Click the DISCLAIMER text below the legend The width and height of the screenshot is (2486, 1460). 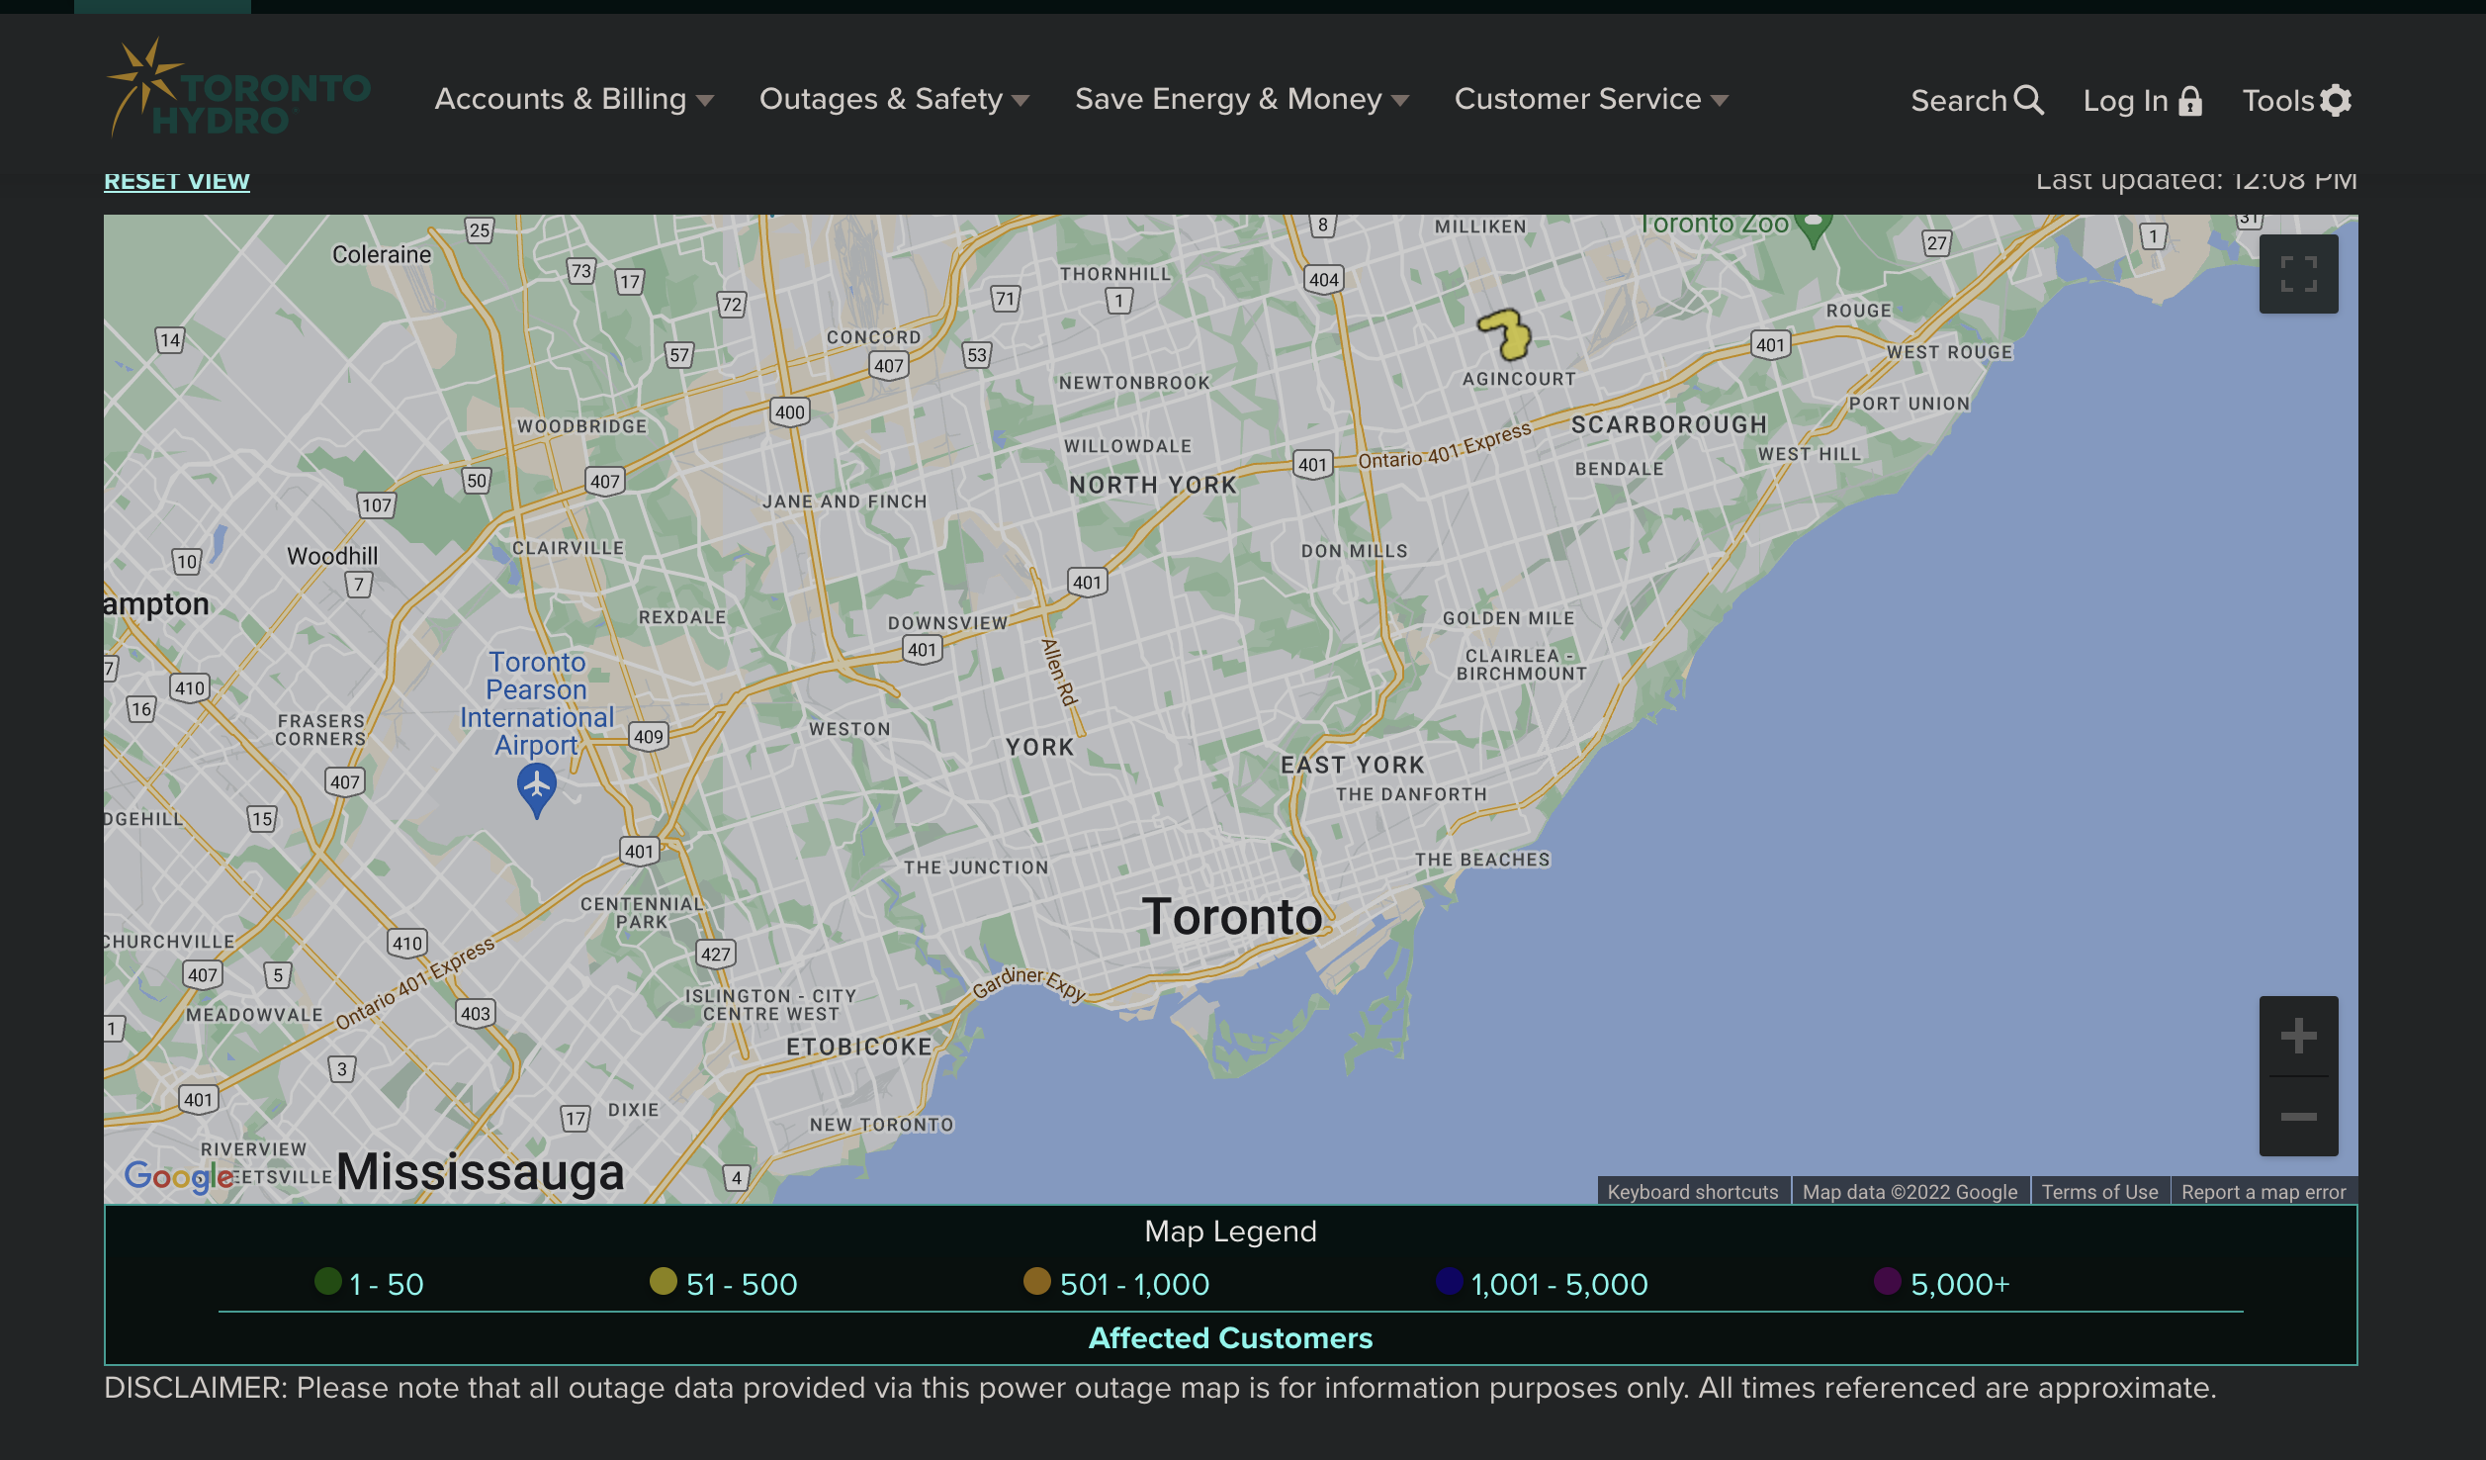[x=1160, y=1388]
